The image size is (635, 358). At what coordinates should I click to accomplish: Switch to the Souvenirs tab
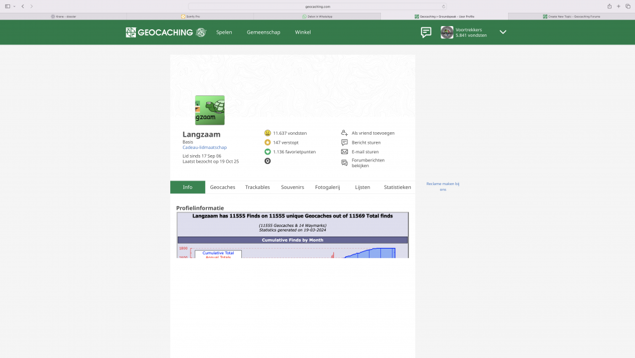coord(292,187)
